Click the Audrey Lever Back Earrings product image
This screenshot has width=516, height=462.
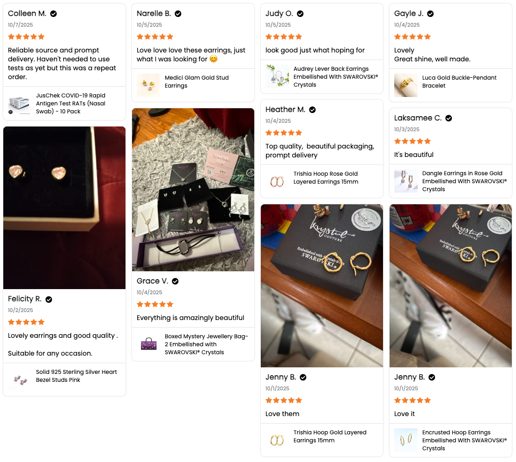(x=277, y=77)
